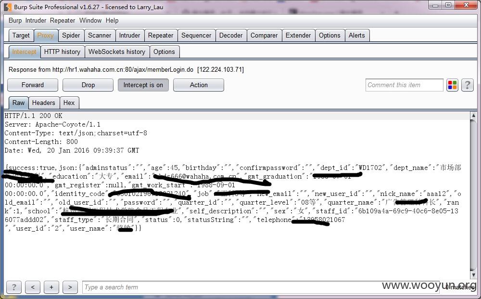Click the Date header line
The height and width of the screenshot is (299, 481).
[72, 150]
